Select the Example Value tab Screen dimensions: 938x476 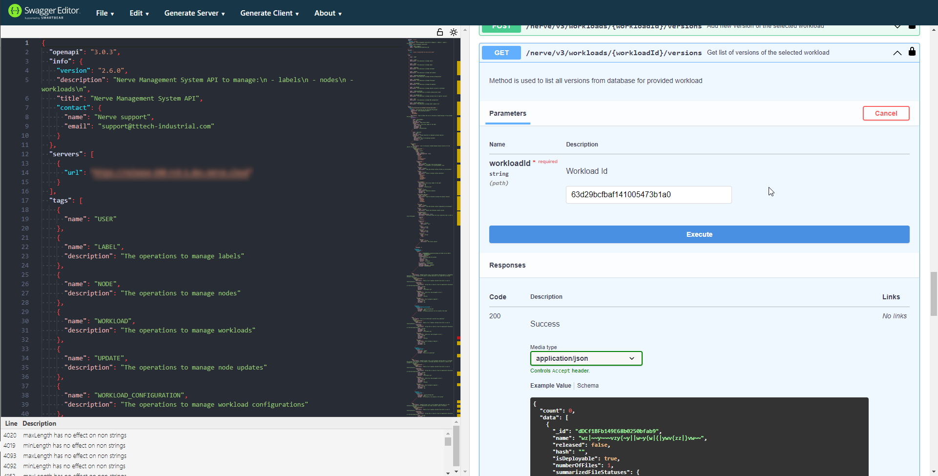pos(550,385)
